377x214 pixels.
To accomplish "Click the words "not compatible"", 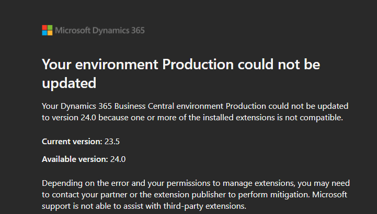I will click(317, 118).
